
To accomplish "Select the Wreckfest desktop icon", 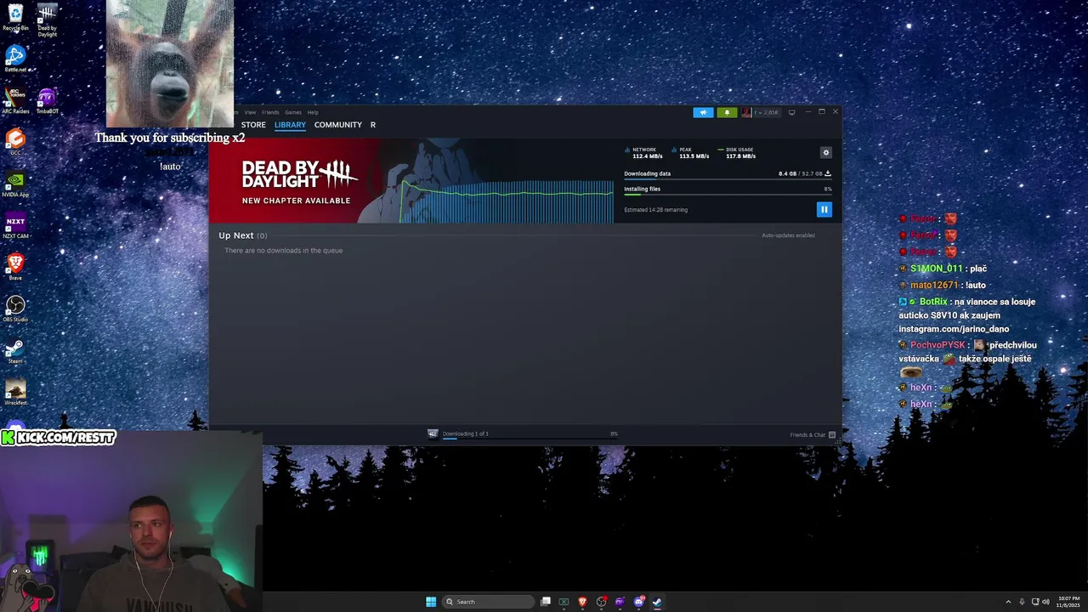I will coord(15,391).
